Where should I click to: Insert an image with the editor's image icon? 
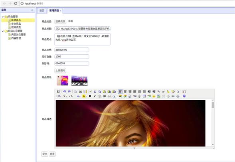[x=120, y=96]
